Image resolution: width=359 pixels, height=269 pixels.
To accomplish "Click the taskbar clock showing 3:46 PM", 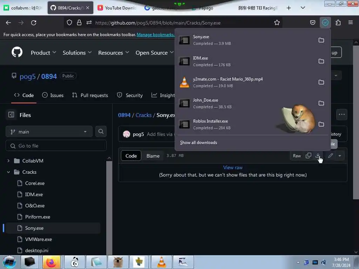I will [x=341, y=262].
